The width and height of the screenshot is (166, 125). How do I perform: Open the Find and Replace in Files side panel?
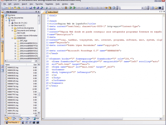[x=2, y=26]
